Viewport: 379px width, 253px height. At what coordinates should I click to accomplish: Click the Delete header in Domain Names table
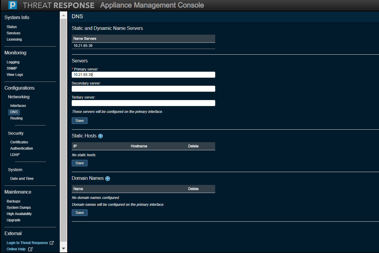pyautogui.click(x=193, y=189)
